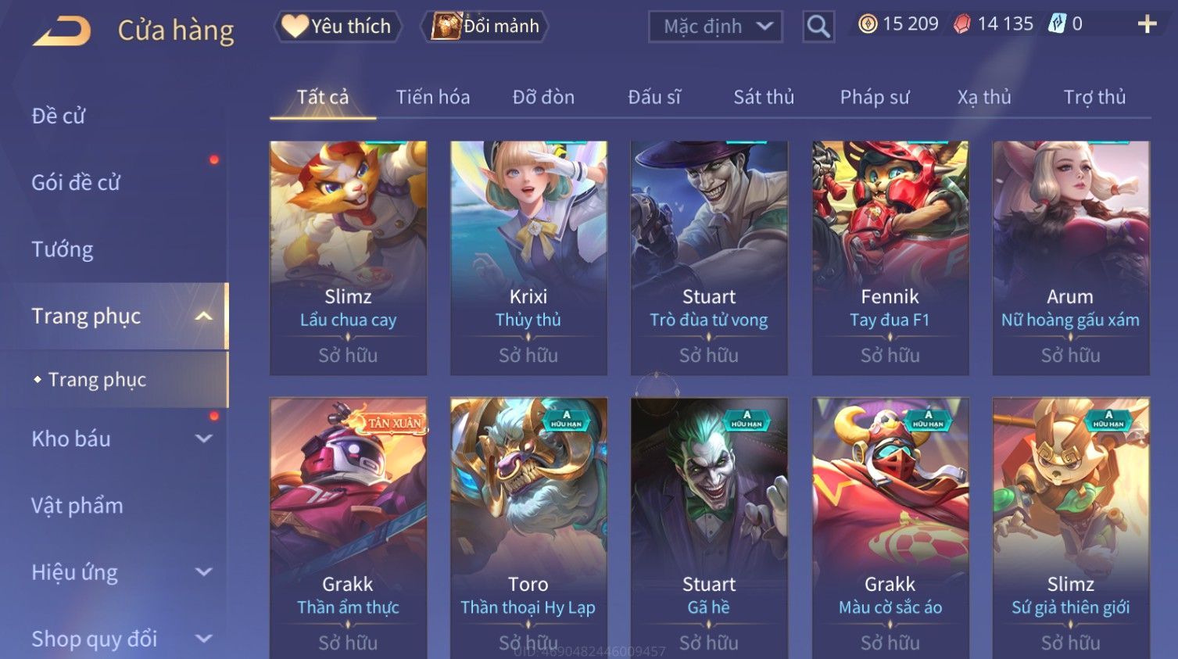Go to Gói đề cử menu
The height and width of the screenshot is (659, 1178).
tap(76, 182)
